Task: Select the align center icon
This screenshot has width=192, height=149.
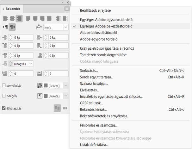Action: point(12,18)
